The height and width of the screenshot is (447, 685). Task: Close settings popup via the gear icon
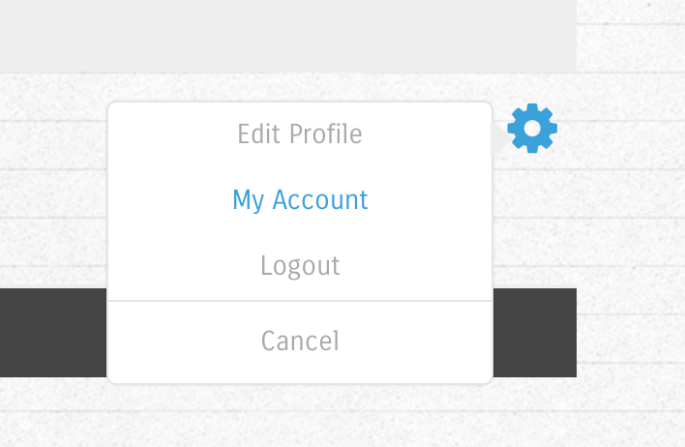click(532, 128)
